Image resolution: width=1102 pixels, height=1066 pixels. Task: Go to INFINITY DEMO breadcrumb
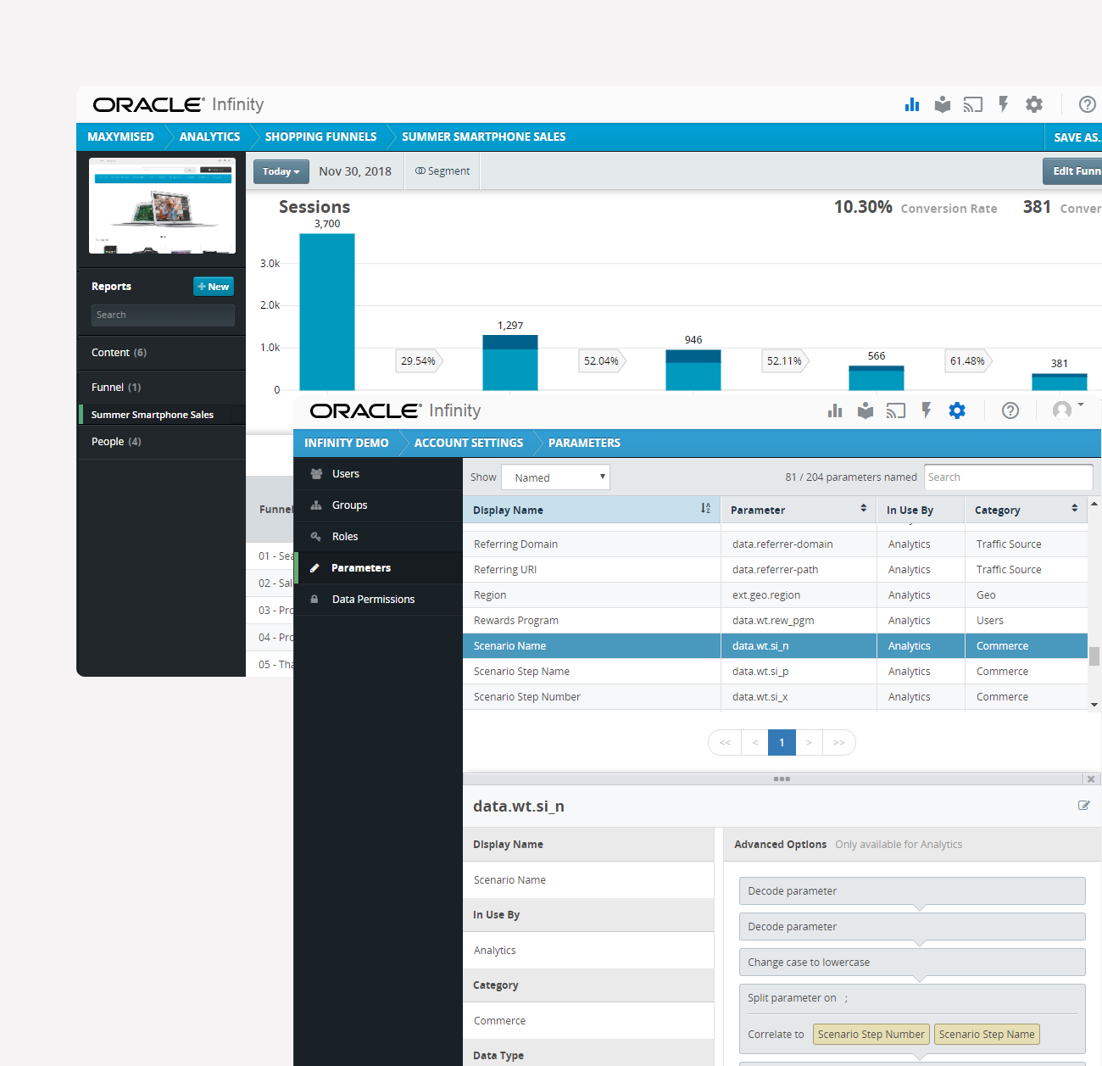(x=346, y=443)
